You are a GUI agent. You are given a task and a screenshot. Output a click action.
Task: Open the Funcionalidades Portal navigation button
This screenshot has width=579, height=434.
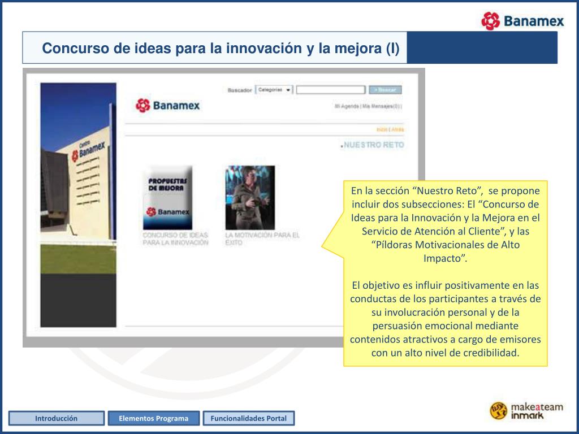[x=249, y=418]
